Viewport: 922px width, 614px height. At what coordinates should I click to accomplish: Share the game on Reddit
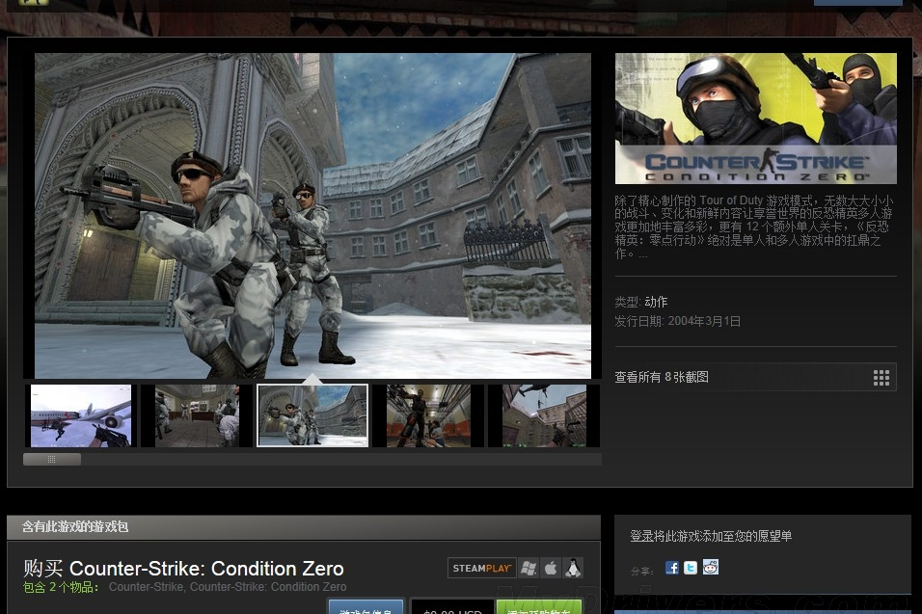[711, 567]
